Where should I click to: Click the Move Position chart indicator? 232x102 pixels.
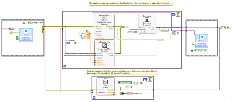129,93
